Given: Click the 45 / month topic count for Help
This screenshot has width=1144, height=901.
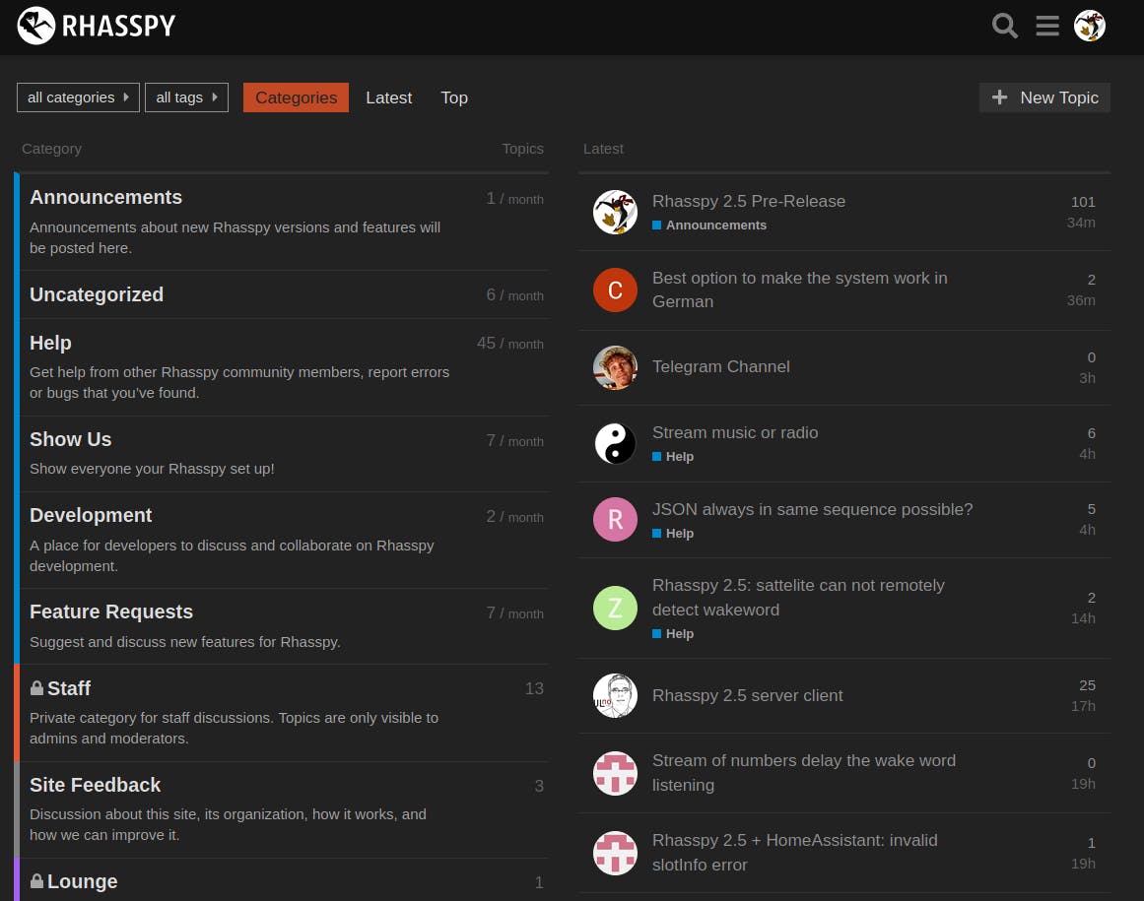Looking at the screenshot, I should (x=510, y=344).
